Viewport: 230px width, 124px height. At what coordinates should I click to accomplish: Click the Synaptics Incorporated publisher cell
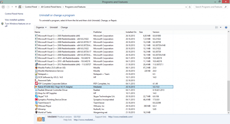104,100
